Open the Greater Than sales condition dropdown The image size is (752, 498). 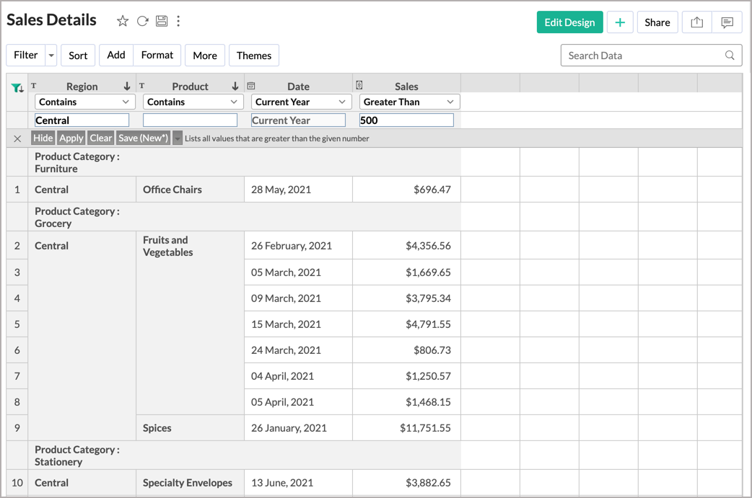tap(409, 102)
